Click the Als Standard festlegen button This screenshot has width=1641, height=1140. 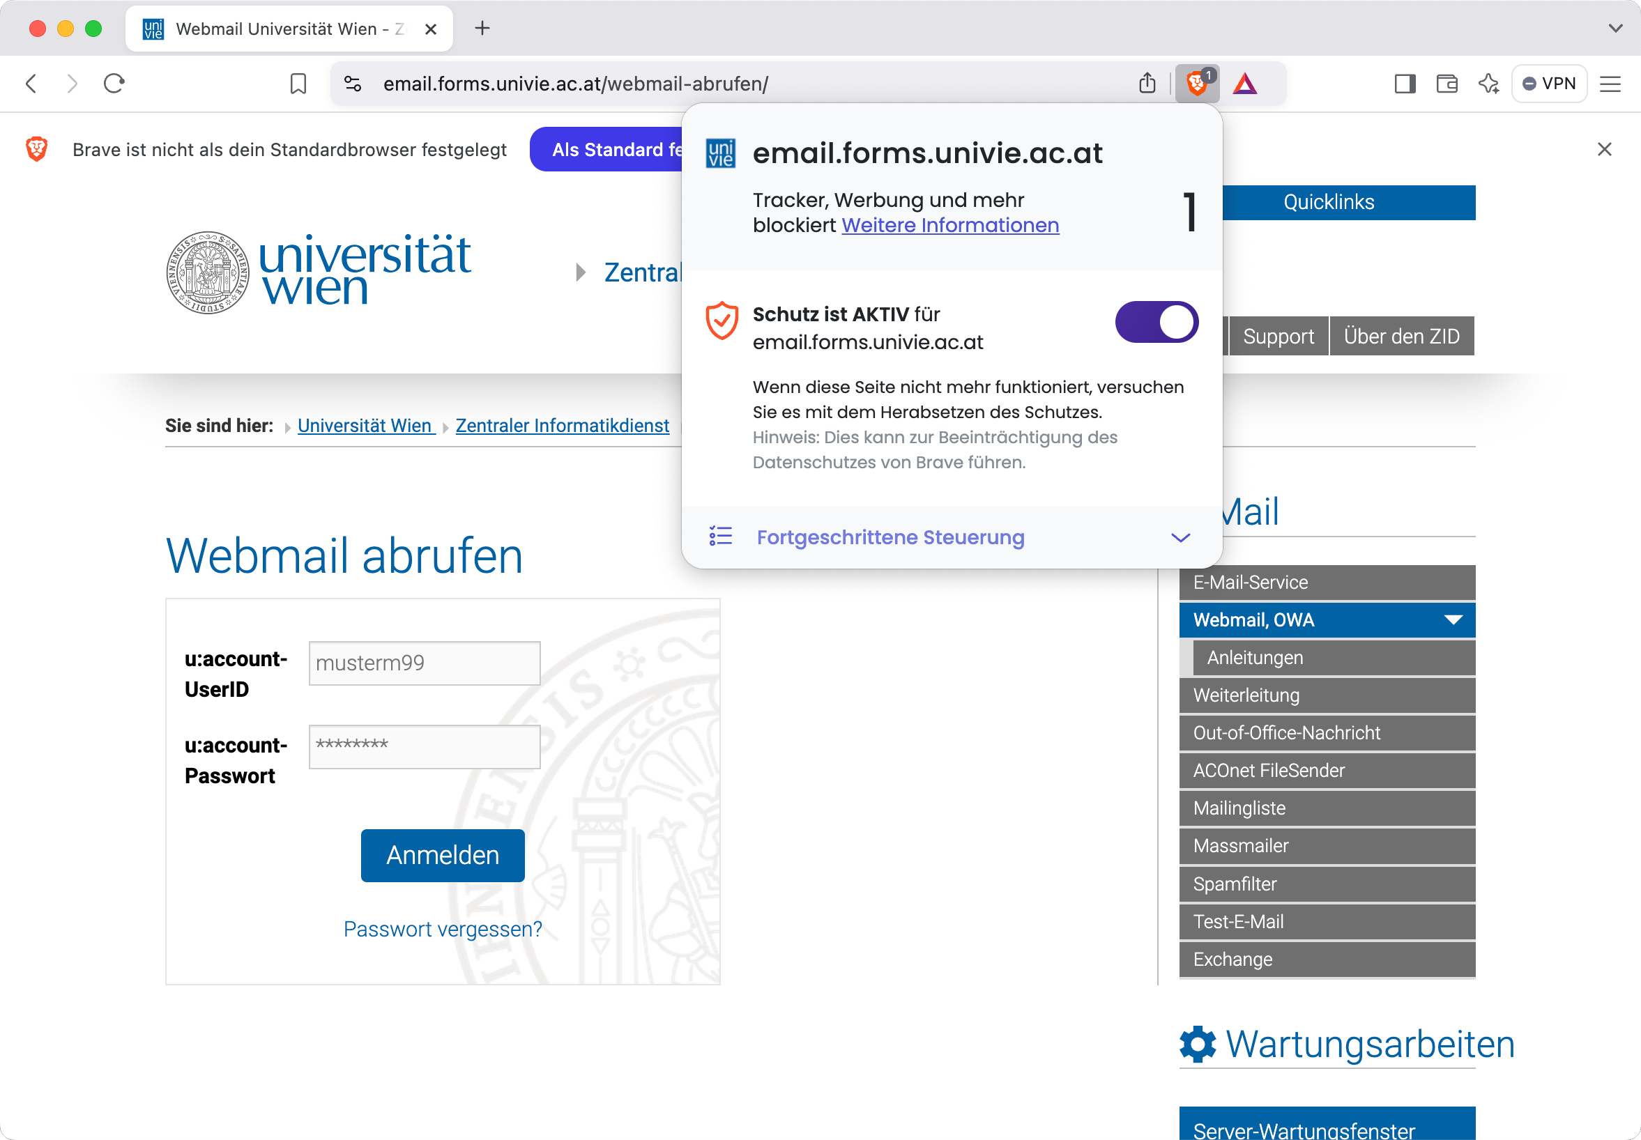(606, 149)
